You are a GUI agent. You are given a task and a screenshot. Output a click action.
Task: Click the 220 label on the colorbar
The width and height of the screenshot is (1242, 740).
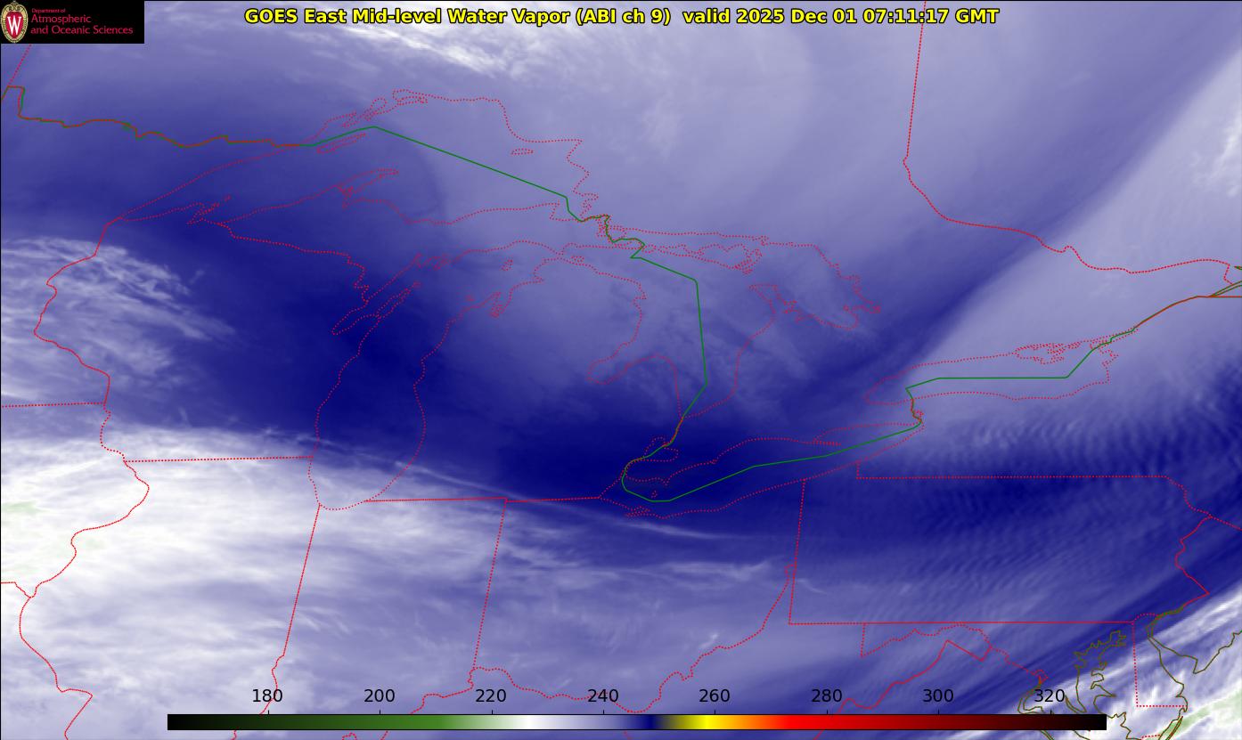point(491,695)
